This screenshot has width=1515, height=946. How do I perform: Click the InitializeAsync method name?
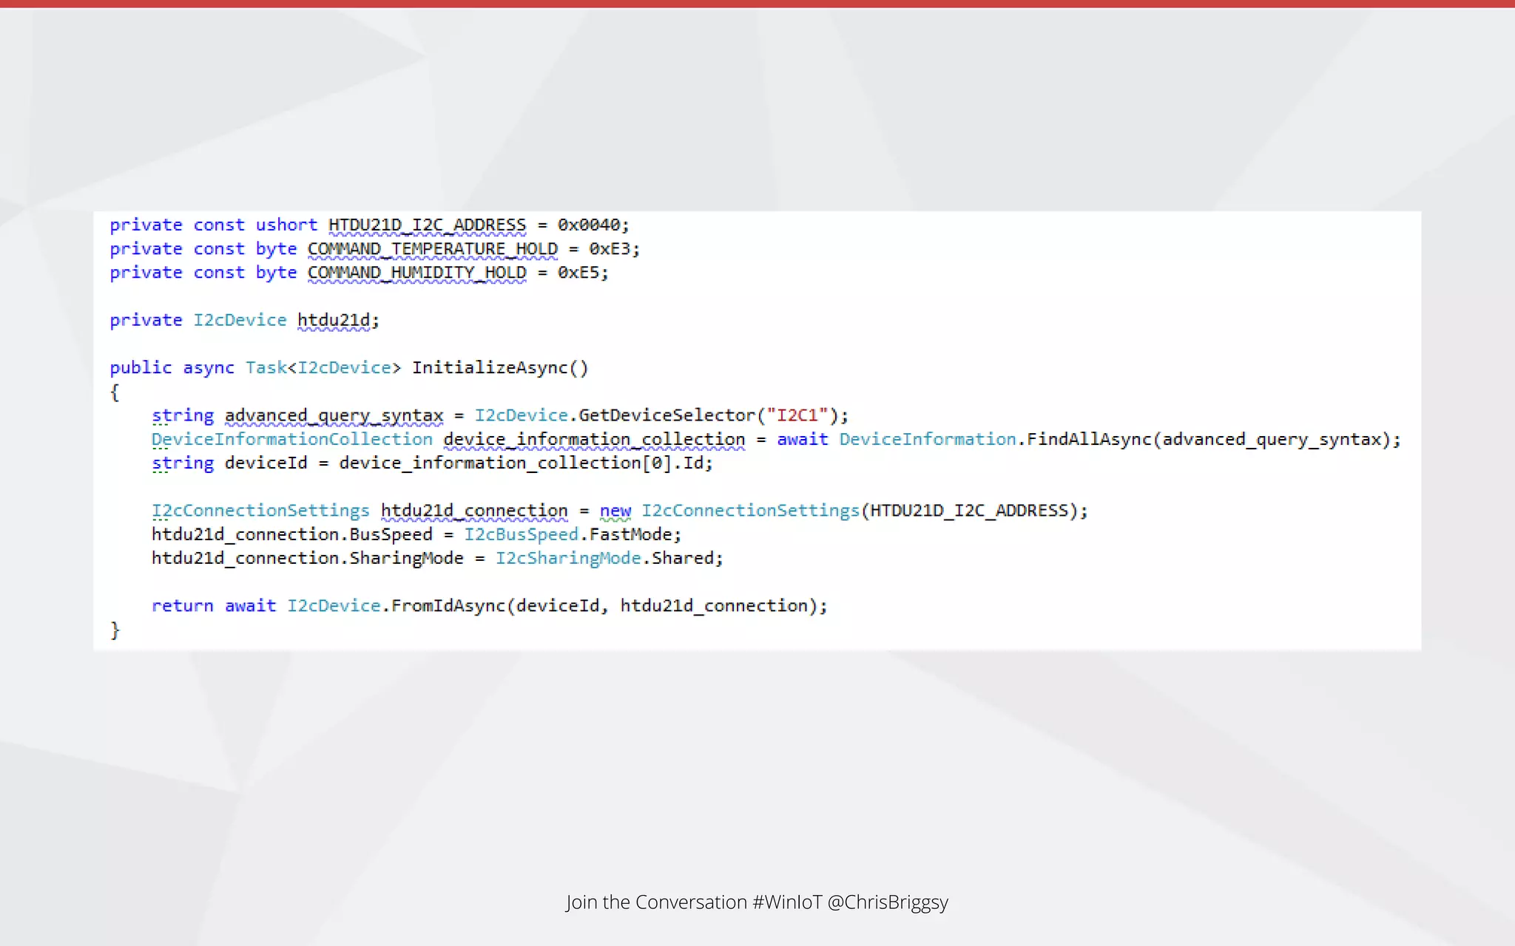click(x=490, y=367)
